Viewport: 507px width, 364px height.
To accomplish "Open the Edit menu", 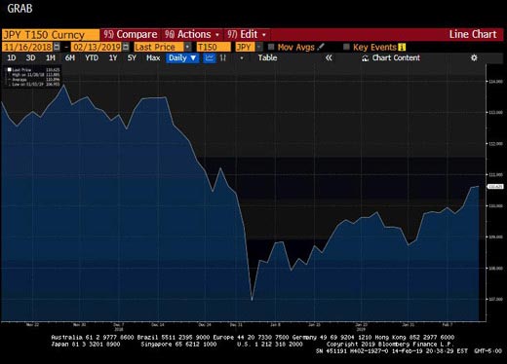I will pos(247,34).
